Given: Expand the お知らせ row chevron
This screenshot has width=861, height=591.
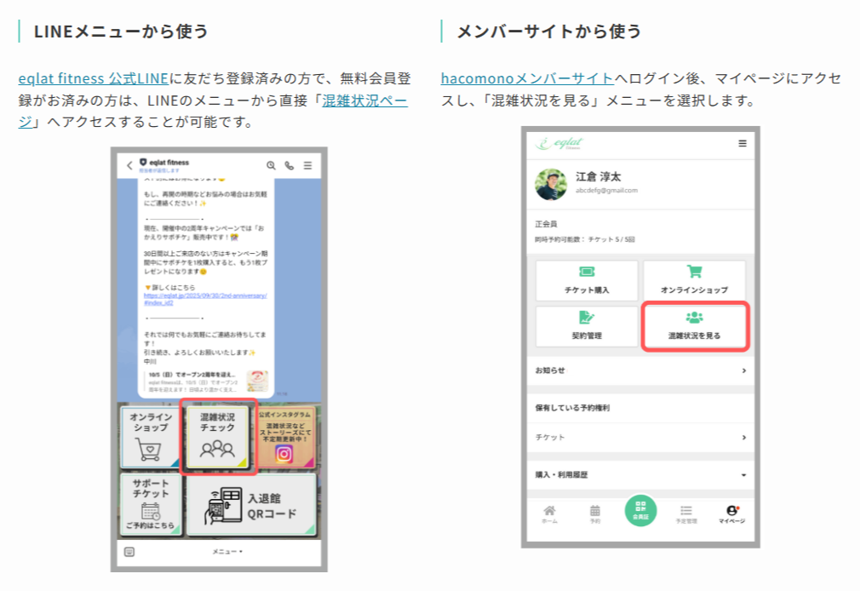Looking at the screenshot, I should [x=743, y=370].
